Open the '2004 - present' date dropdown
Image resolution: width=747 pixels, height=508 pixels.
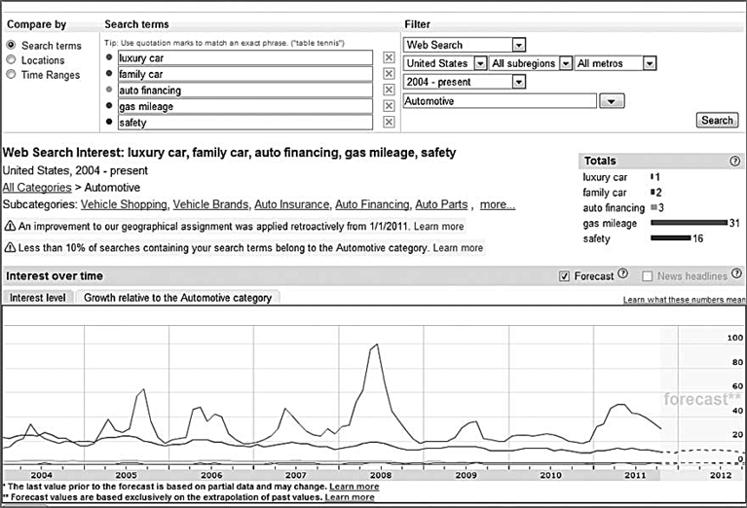[x=519, y=82]
